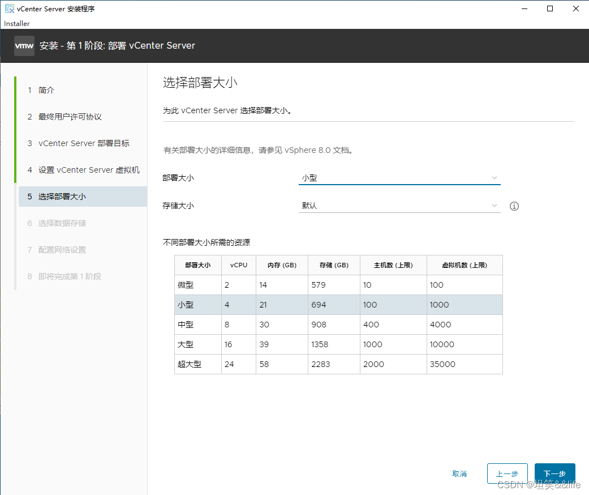
Task: Click the chevron of the 部署大小 combo box
Action: [495, 178]
